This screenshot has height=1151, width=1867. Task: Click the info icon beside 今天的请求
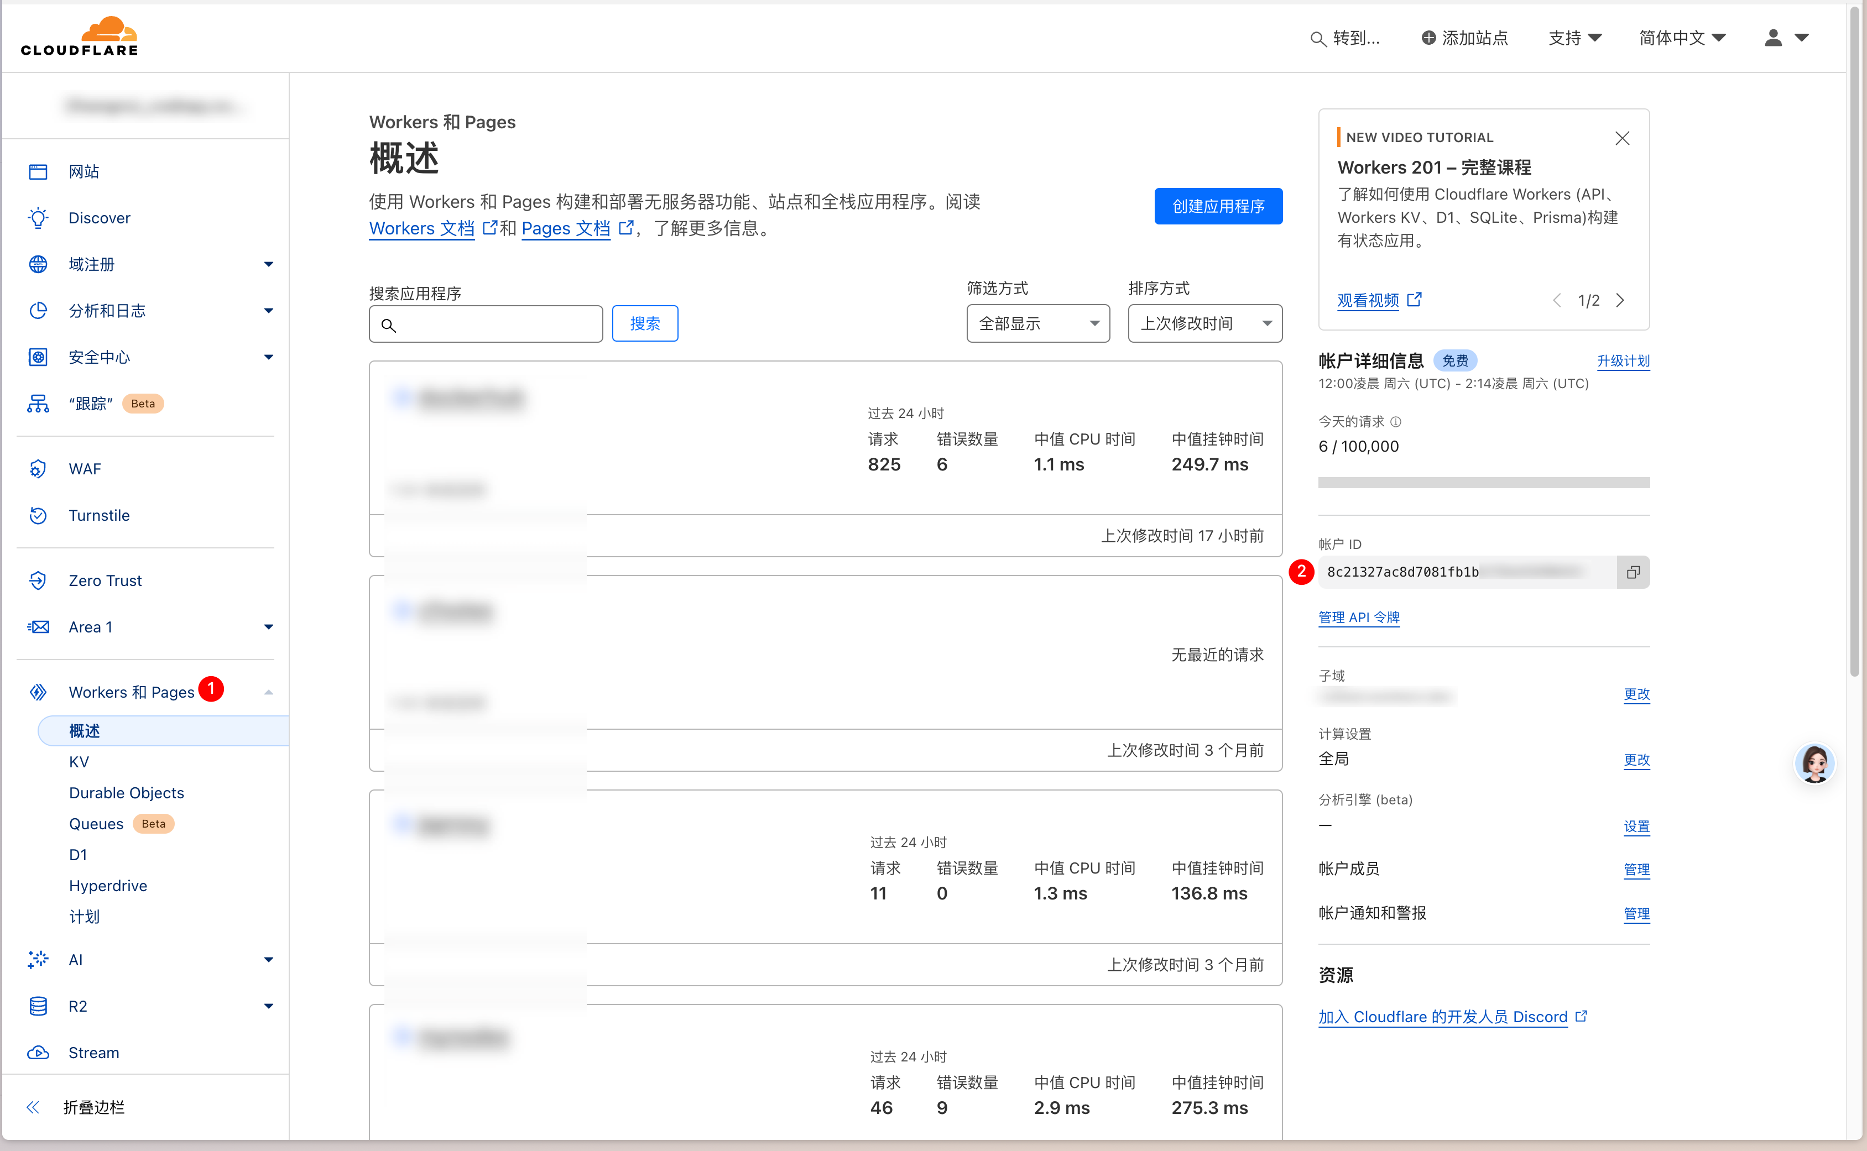[x=1396, y=422]
